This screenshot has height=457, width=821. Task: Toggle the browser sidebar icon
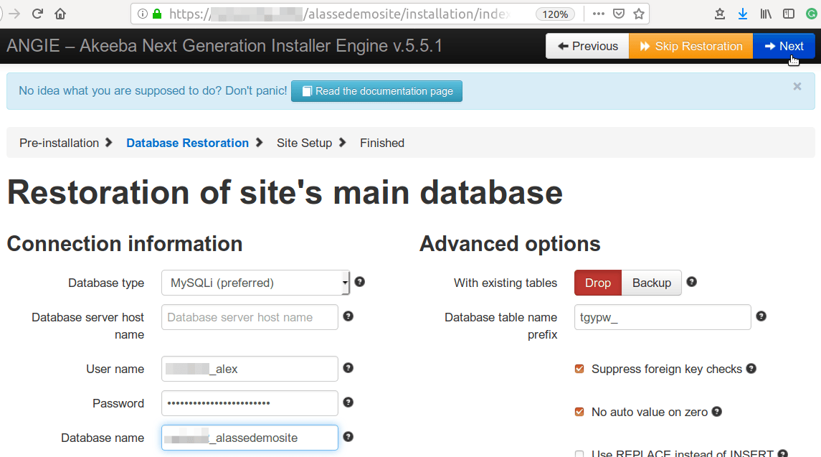(x=789, y=14)
